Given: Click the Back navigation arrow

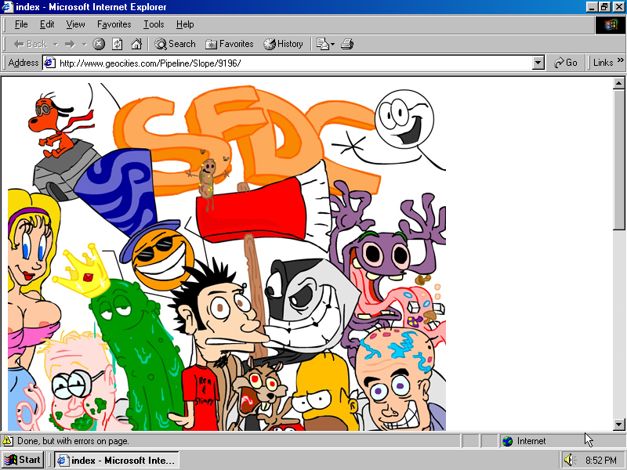Looking at the screenshot, I should tap(30, 44).
